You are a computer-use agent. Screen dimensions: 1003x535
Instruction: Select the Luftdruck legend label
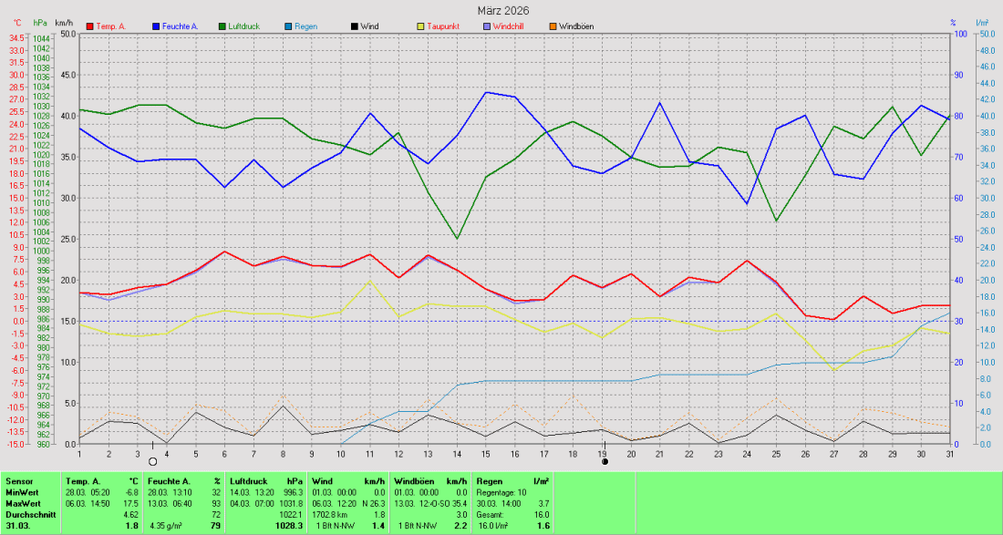point(244,27)
